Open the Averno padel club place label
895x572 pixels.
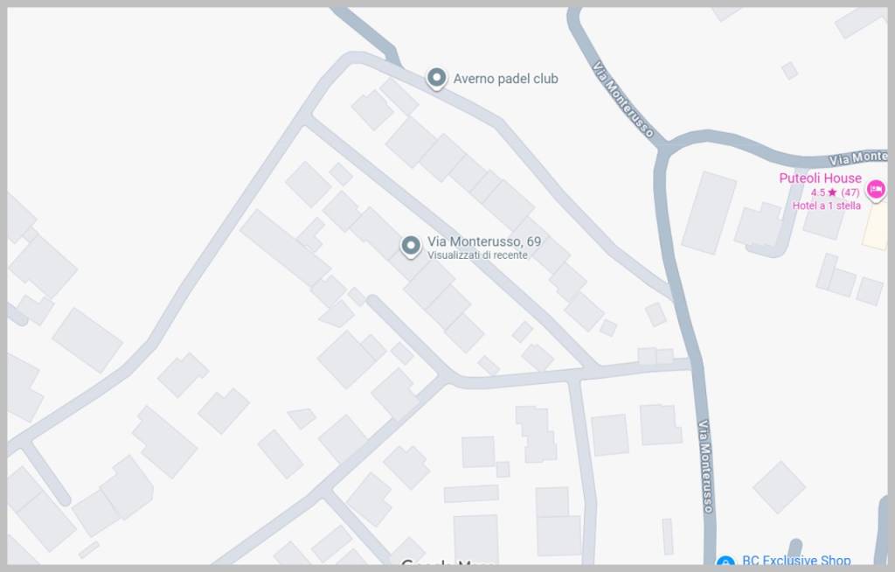click(x=506, y=79)
